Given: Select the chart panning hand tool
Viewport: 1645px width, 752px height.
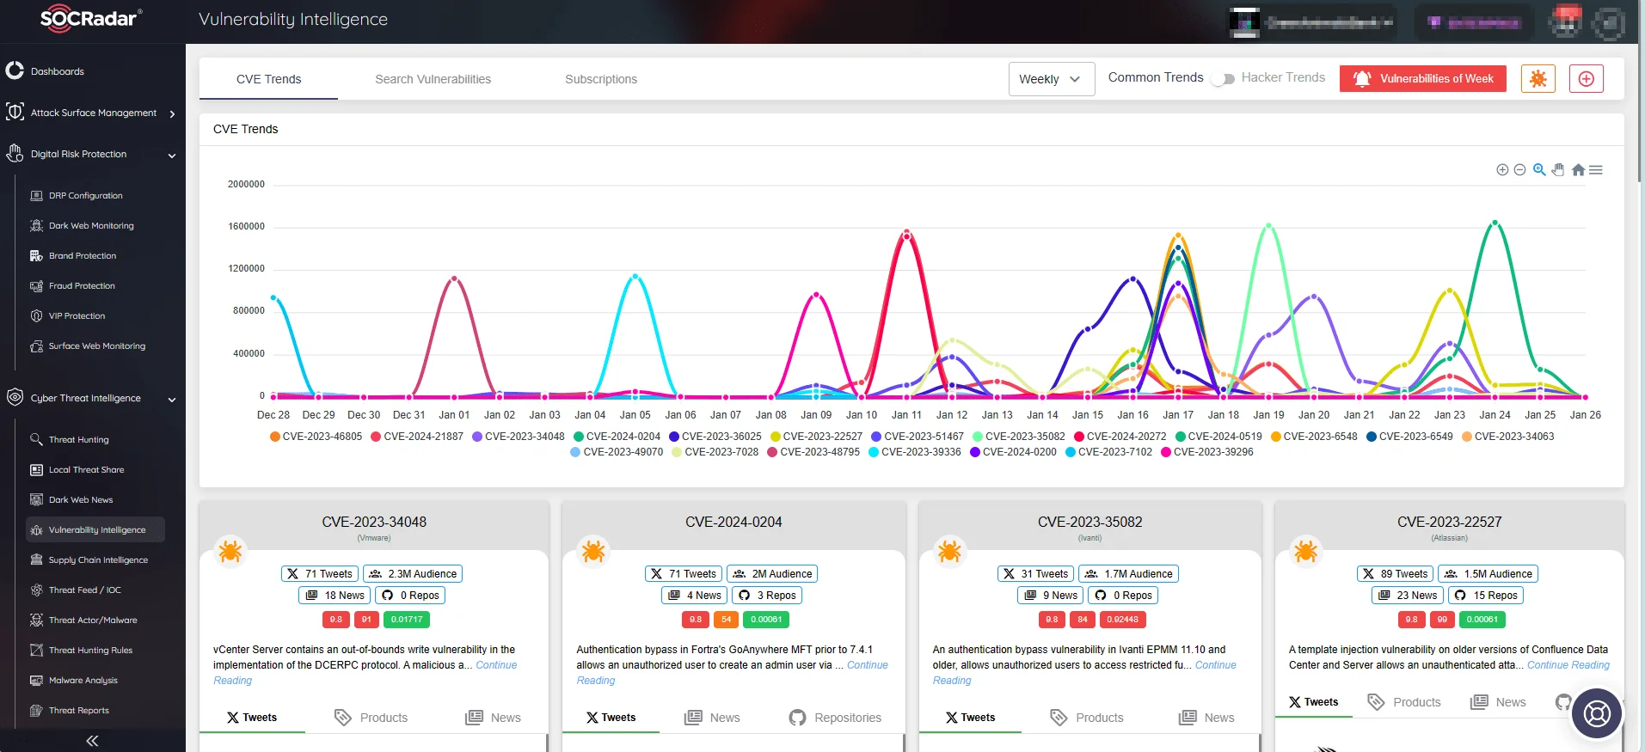Looking at the screenshot, I should pos(1558,170).
